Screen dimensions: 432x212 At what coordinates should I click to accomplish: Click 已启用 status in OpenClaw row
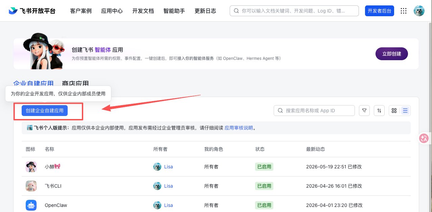coord(264,205)
